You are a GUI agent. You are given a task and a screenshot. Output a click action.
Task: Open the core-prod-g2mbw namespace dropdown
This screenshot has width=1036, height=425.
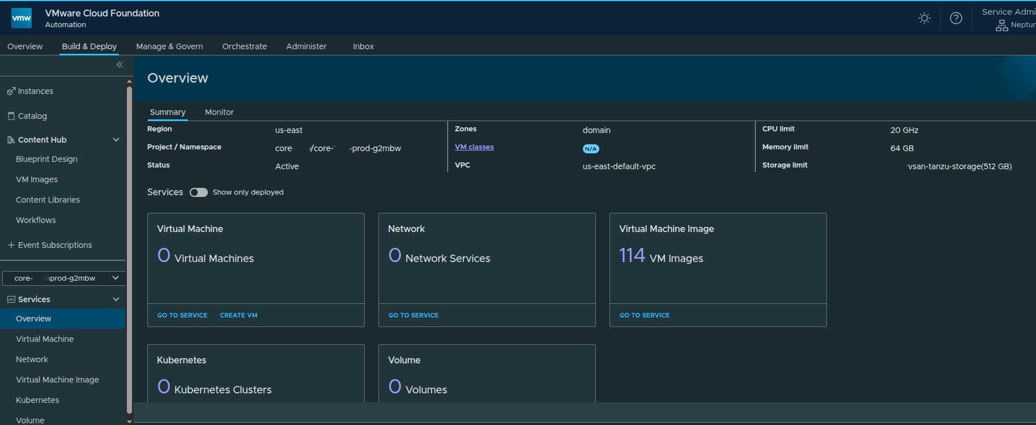tap(63, 278)
